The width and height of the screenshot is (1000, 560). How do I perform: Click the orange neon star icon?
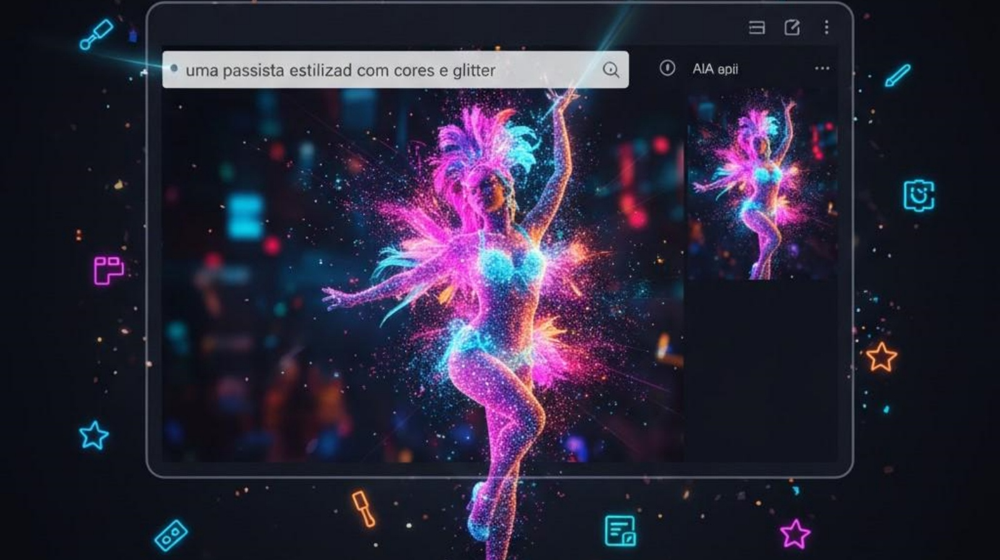click(881, 357)
